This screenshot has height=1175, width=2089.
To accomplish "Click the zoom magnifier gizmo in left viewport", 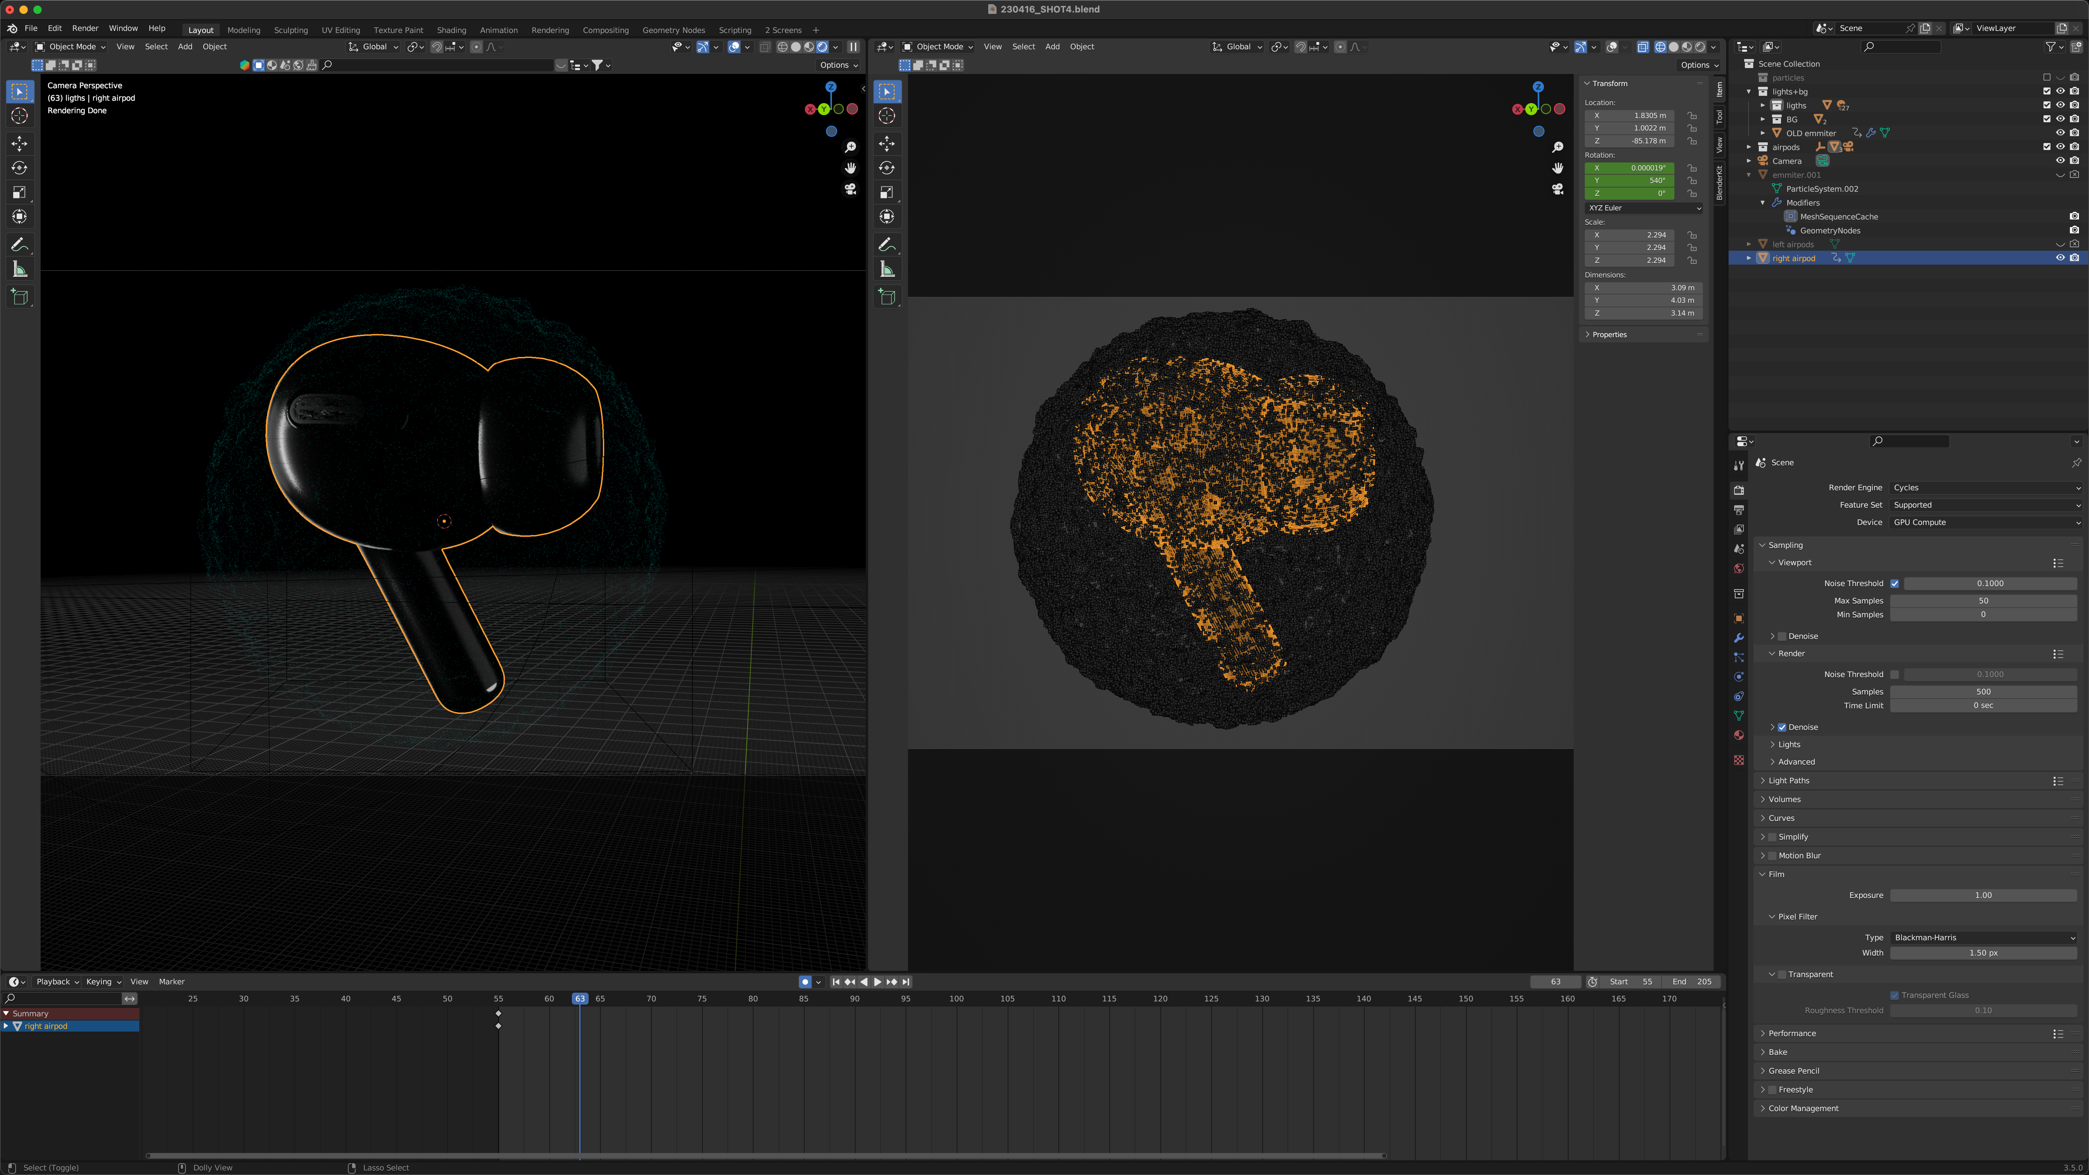I will (851, 148).
